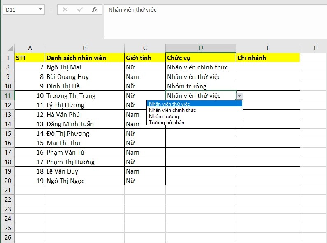
Task: Click the 'Danh sách nhân viên' header cell
Action: [x=85, y=58]
